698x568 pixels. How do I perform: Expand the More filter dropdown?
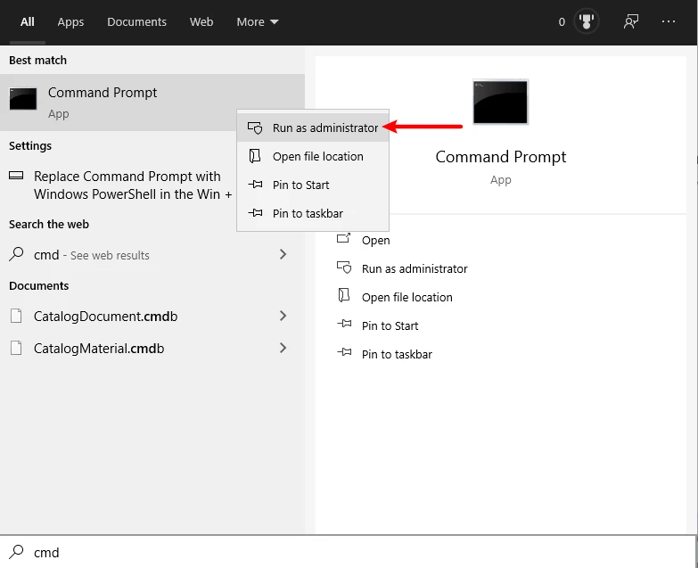pos(258,21)
